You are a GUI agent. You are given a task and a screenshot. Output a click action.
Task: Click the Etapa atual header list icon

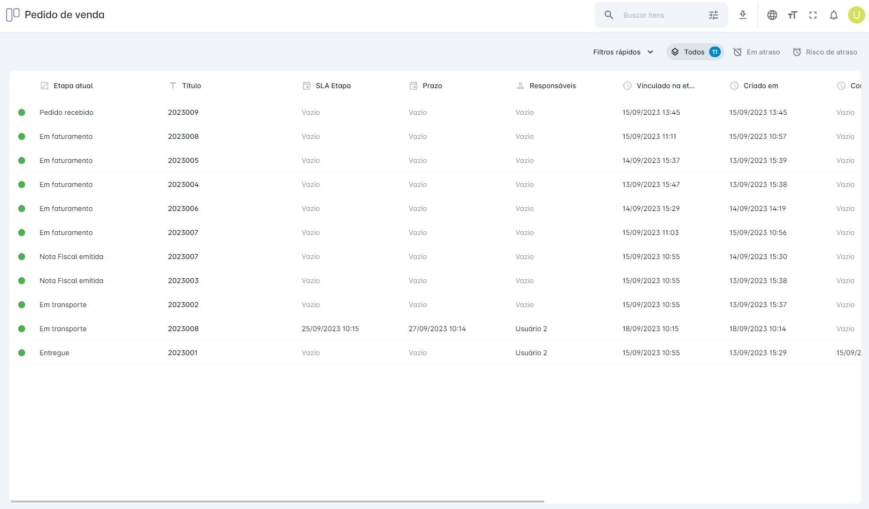[x=44, y=85]
